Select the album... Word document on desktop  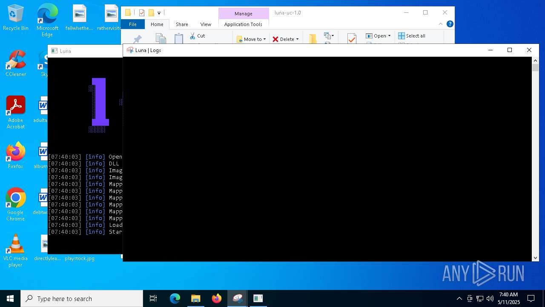click(x=41, y=156)
